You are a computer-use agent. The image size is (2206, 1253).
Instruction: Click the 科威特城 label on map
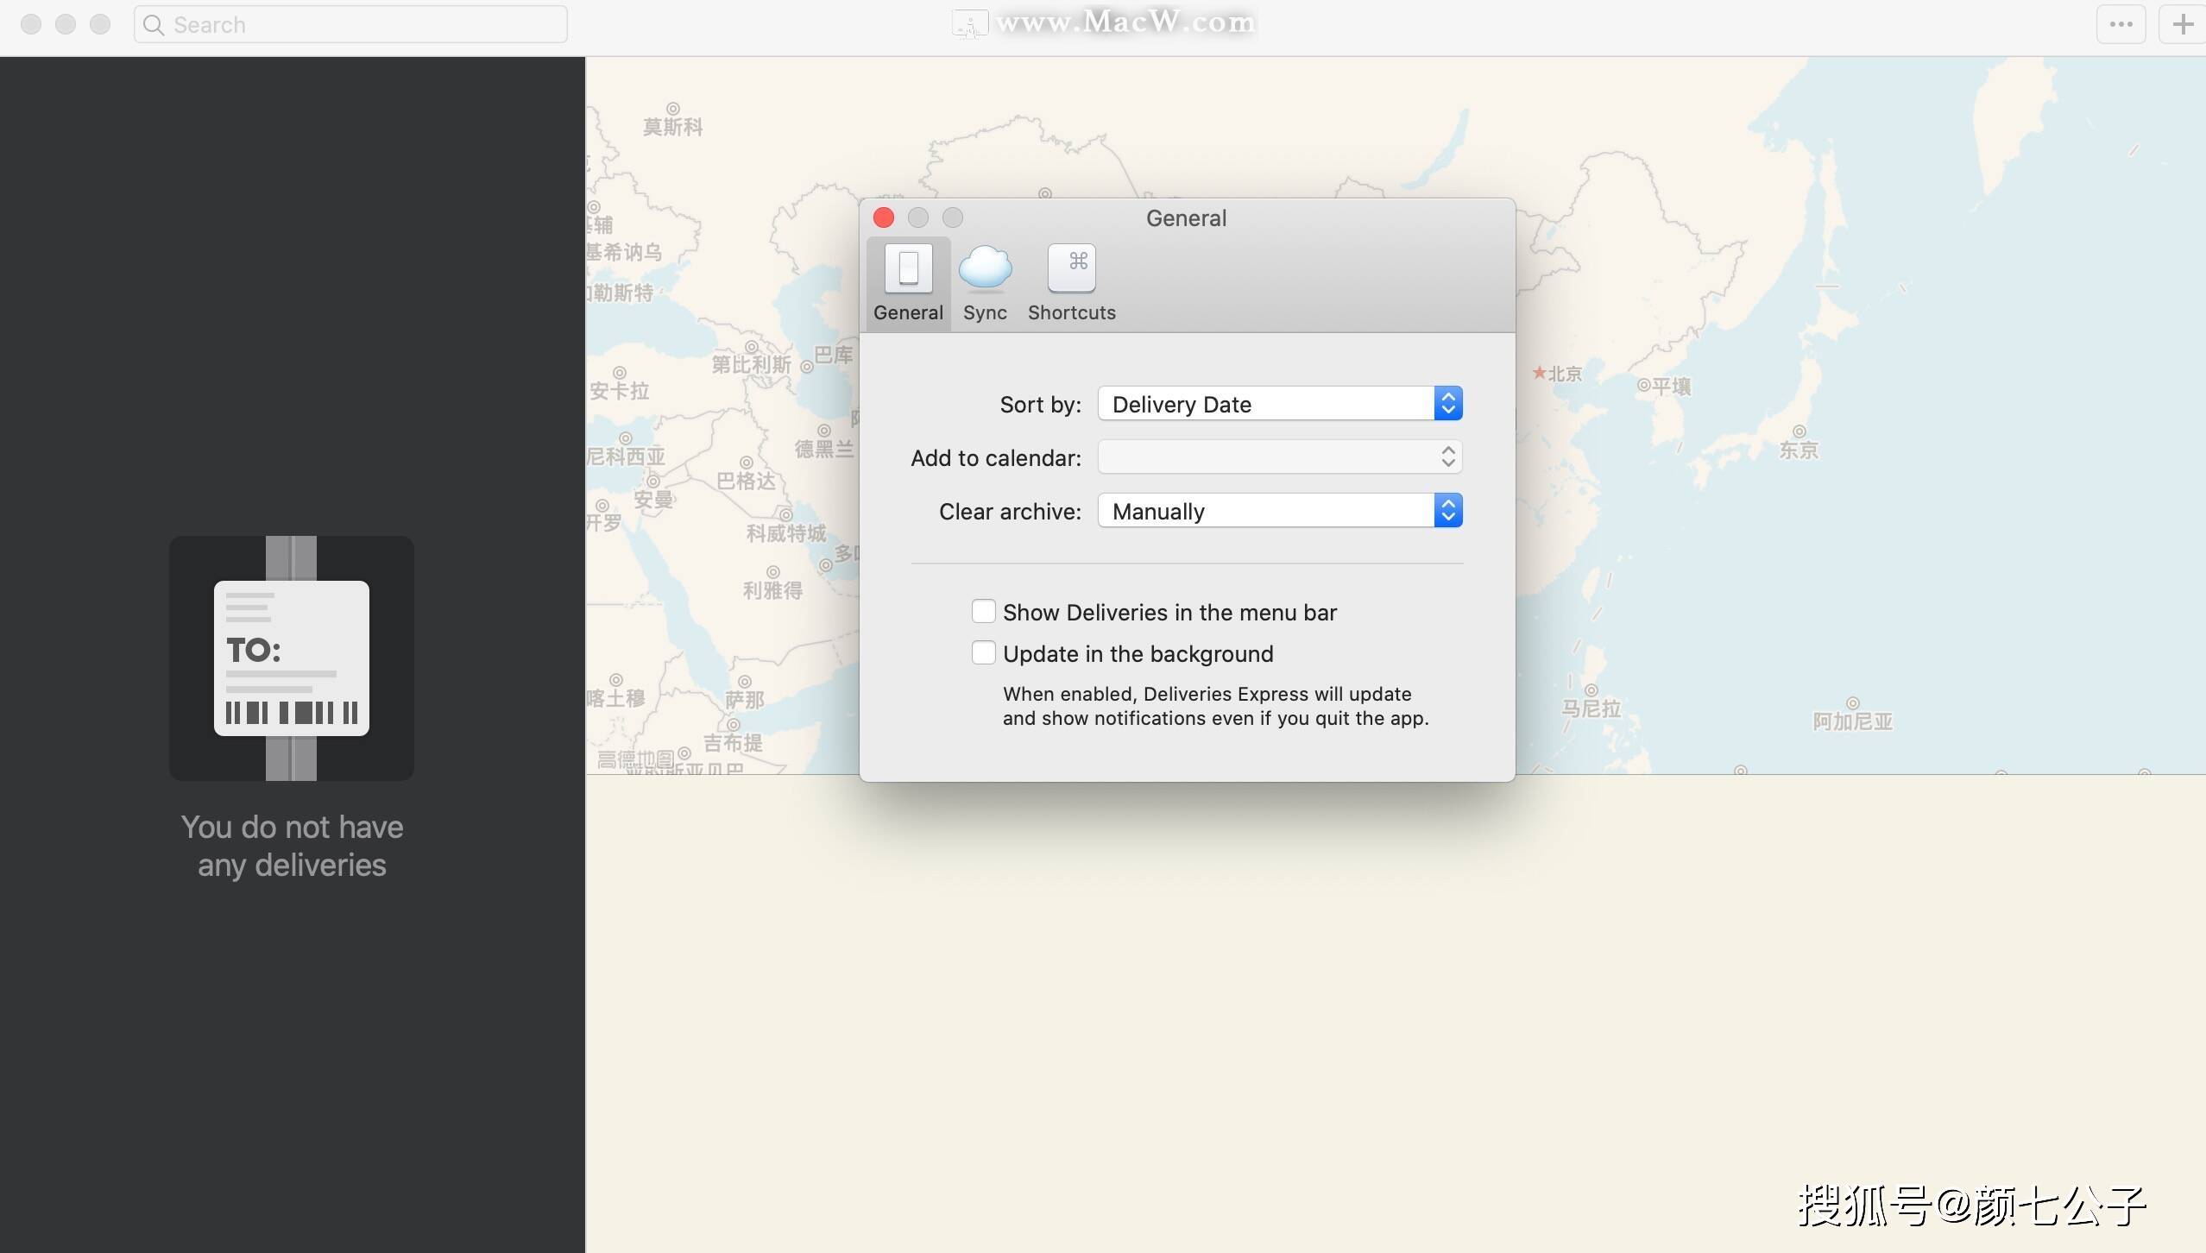786,534
